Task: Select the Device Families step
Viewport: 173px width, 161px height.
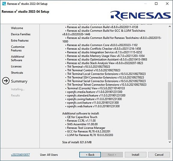Action: click(x=21, y=34)
